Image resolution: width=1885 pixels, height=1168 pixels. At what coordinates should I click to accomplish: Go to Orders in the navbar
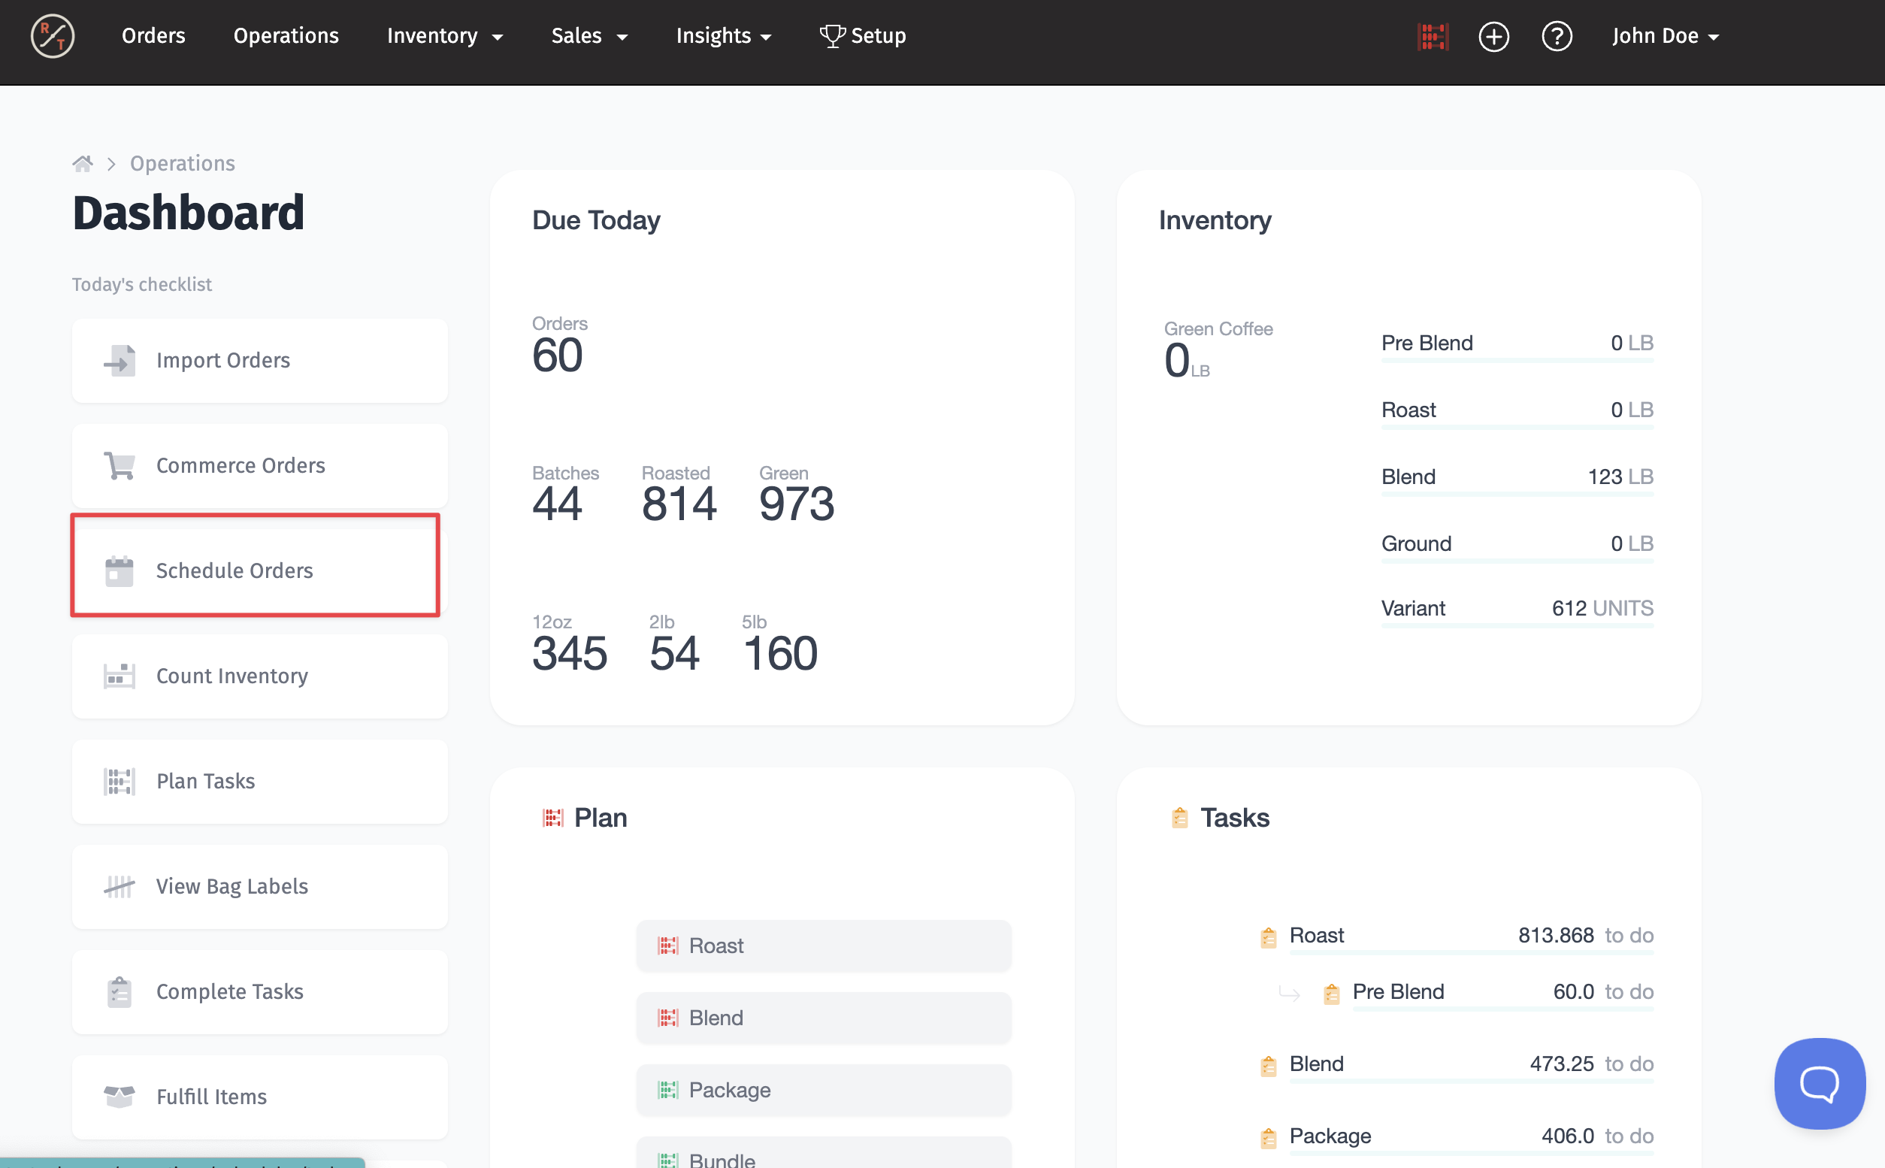click(153, 36)
